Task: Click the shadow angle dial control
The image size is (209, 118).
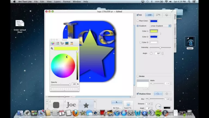Action: [x=158, y=107]
